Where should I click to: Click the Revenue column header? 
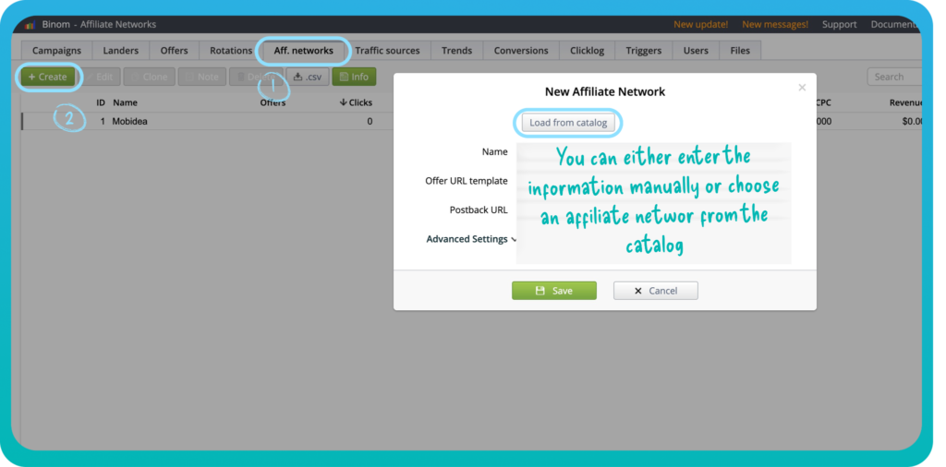coord(906,102)
